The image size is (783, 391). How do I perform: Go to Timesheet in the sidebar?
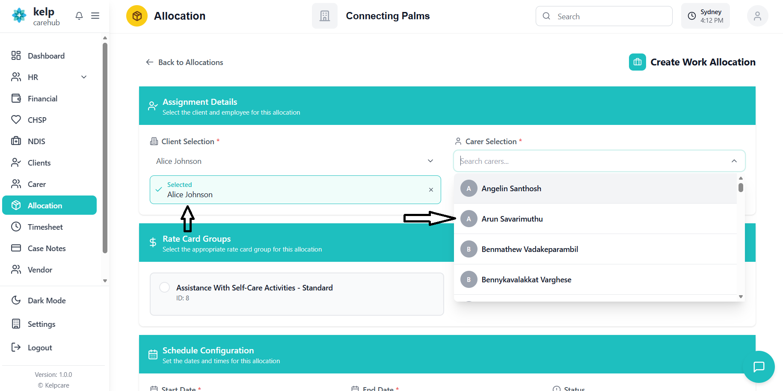45,227
